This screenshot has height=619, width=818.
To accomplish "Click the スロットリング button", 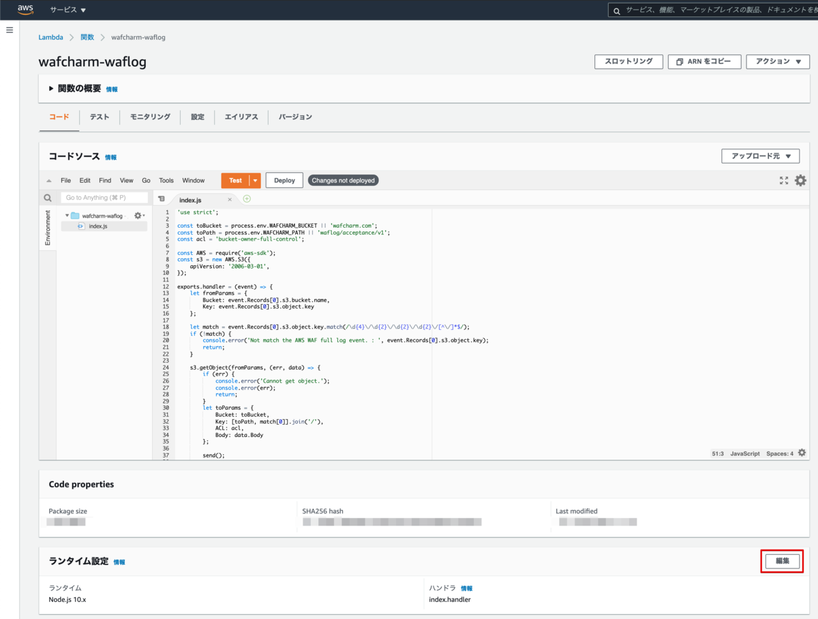I will point(628,61).
